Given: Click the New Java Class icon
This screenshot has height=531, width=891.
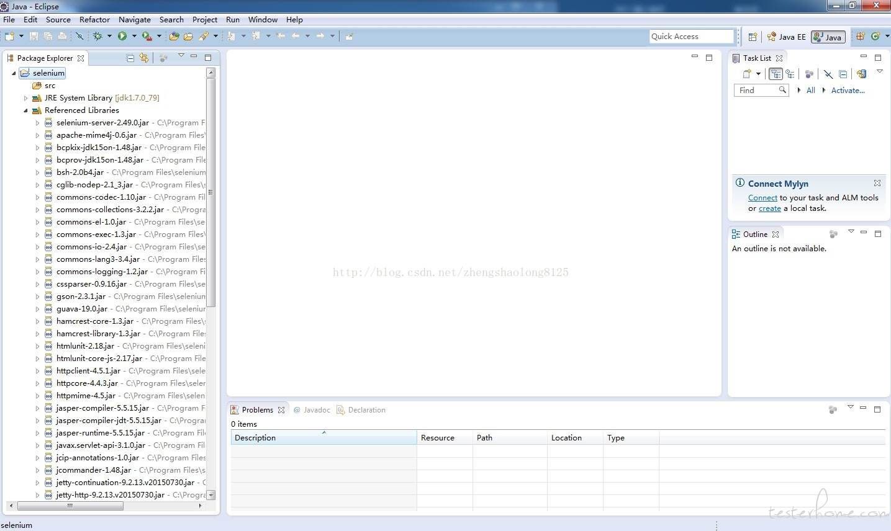Looking at the screenshot, I should click(875, 36).
